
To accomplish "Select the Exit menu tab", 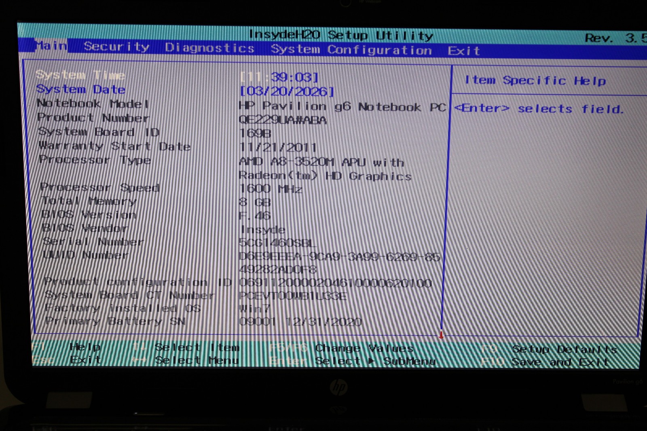I will pyautogui.click(x=463, y=51).
